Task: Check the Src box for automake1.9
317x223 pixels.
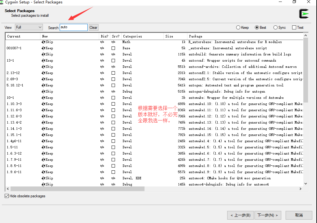Action: (113, 172)
